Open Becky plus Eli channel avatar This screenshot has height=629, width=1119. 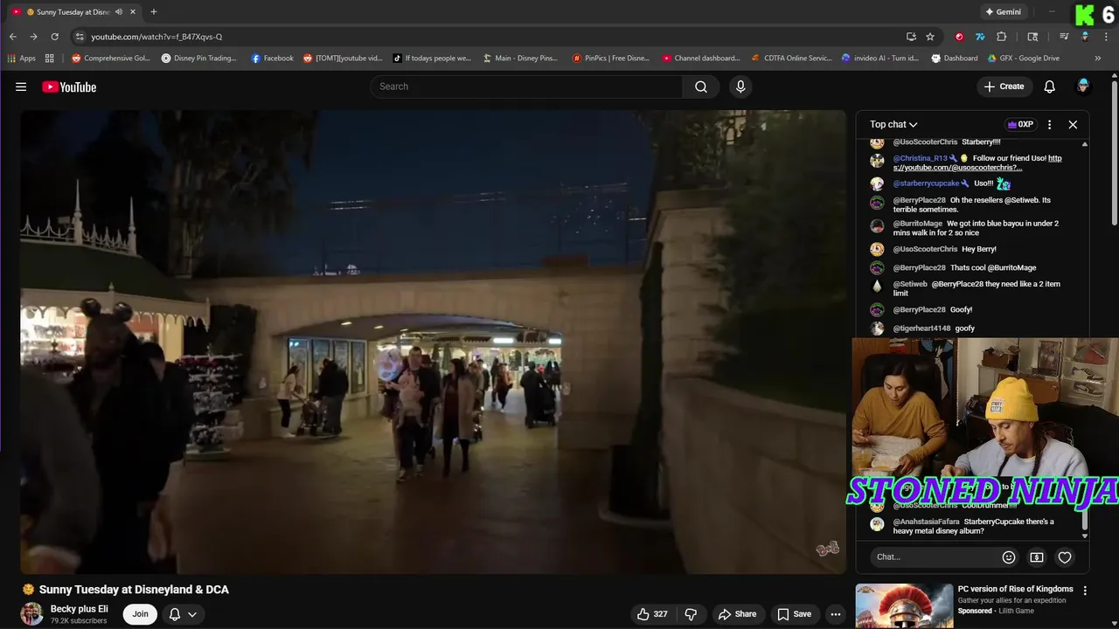[x=31, y=614]
